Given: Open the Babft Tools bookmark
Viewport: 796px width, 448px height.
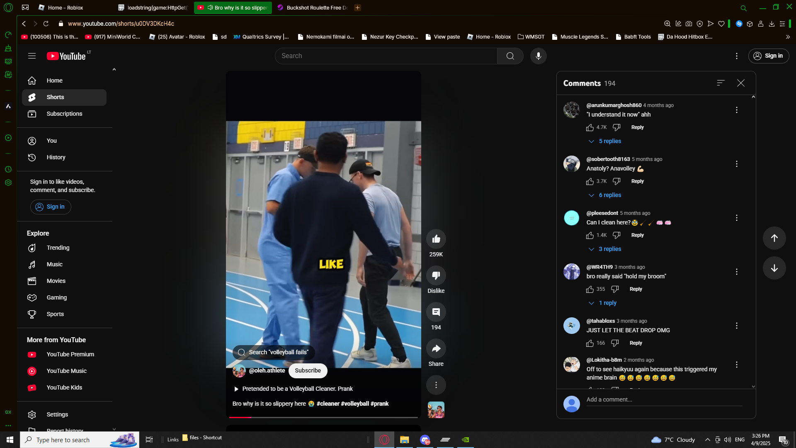Looking at the screenshot, I should tap(633, 37).
